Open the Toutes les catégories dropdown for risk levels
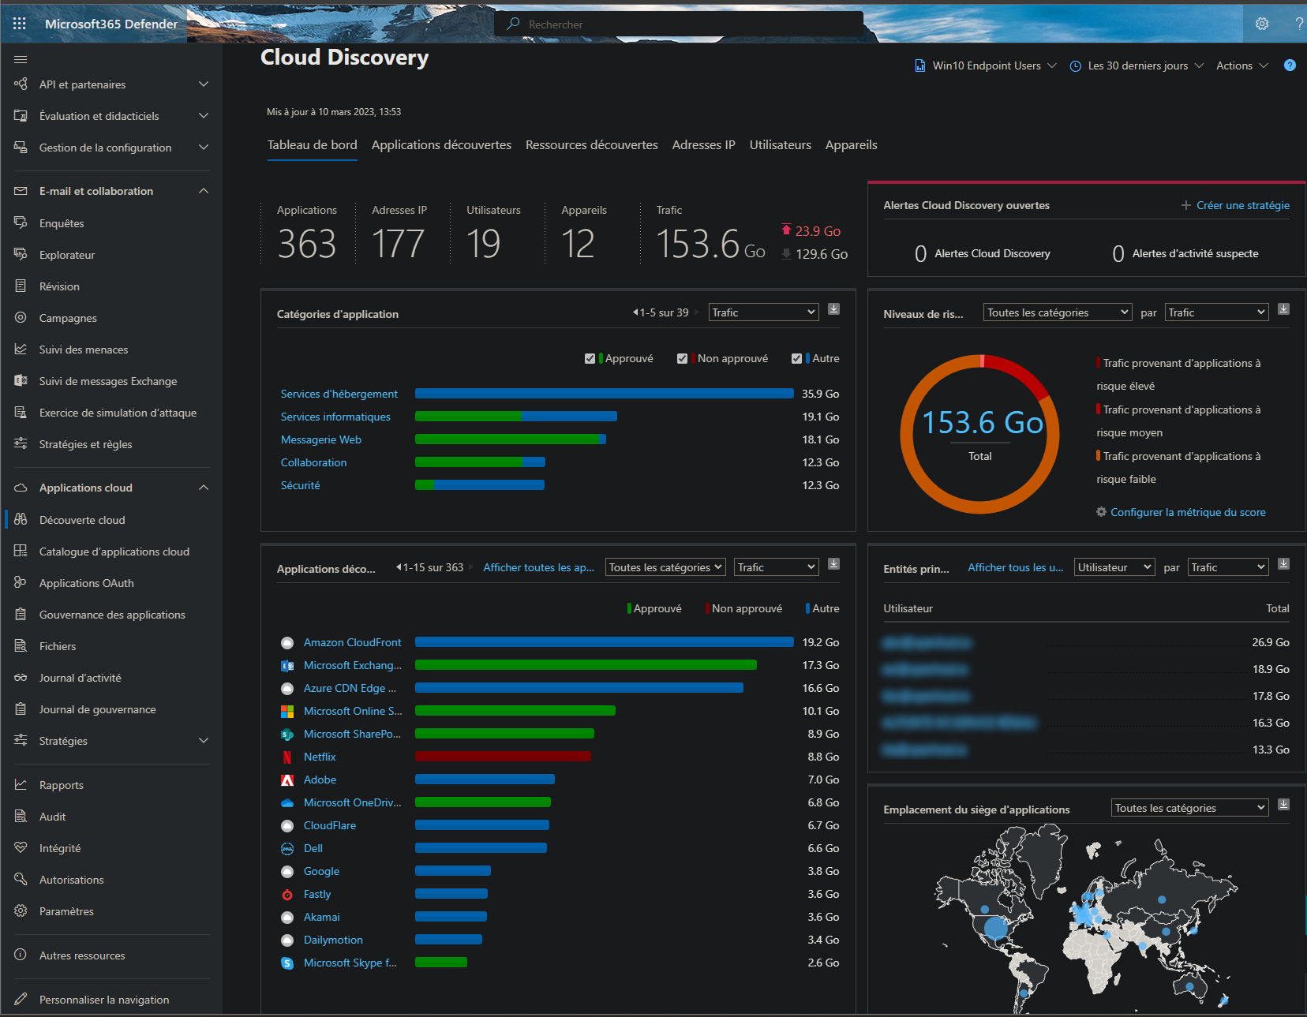Screen dimensions: 1307x1017 [1057, 312]
